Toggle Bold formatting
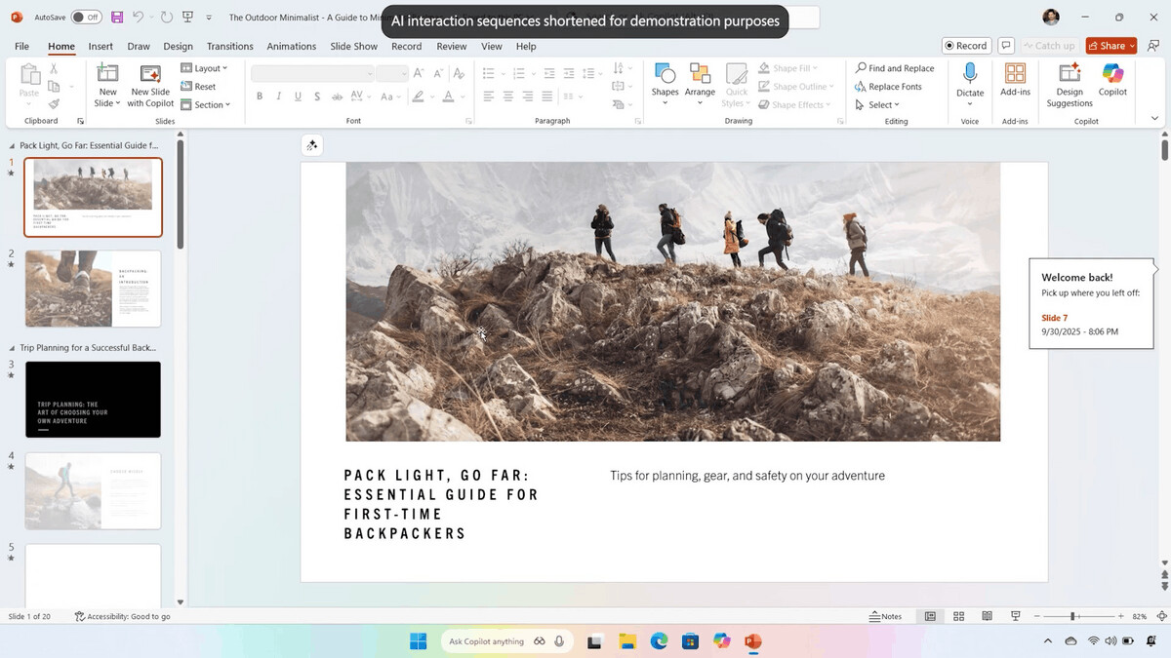1171x658 pixels. pos(260,97)
